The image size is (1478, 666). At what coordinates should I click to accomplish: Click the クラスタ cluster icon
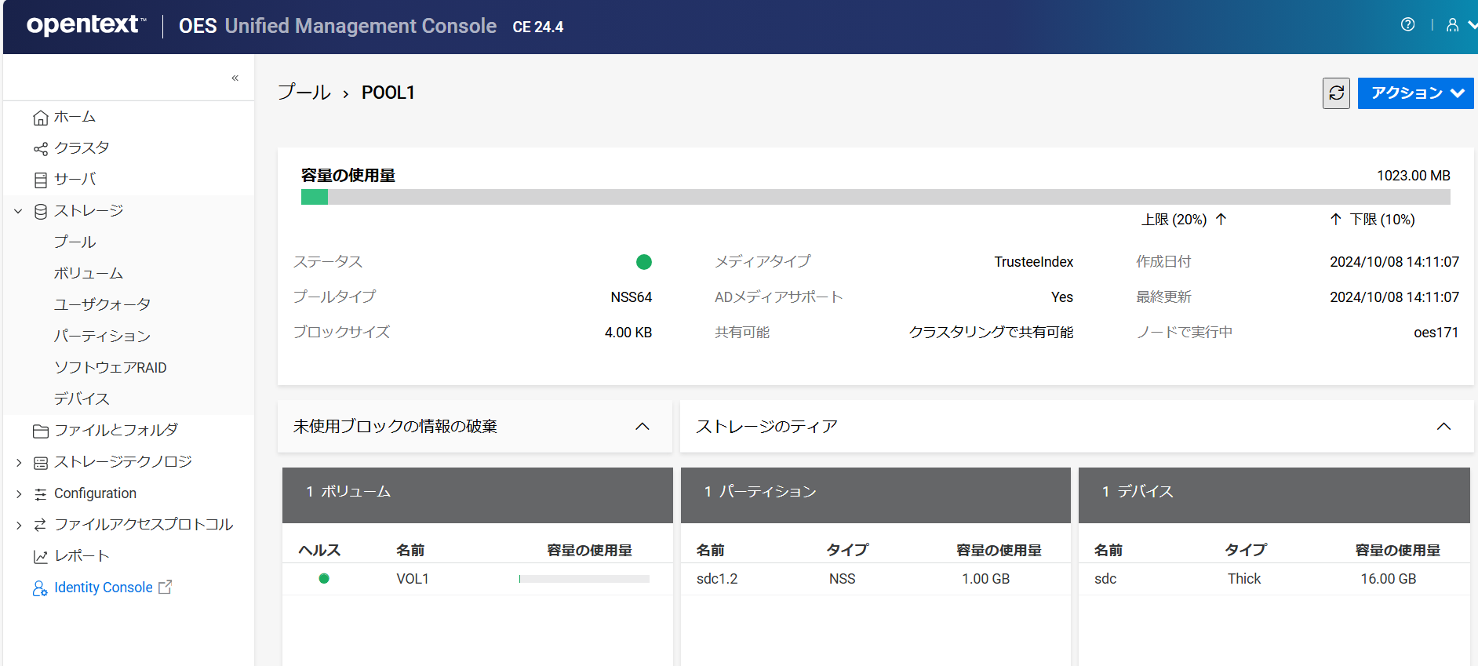tap(41, 149)
